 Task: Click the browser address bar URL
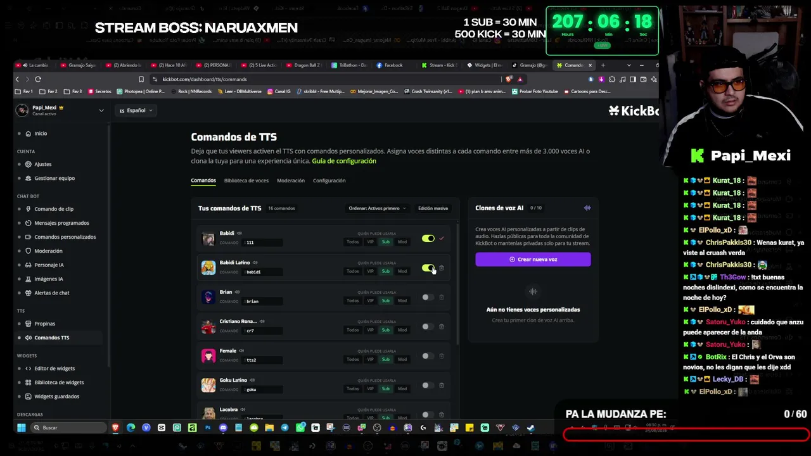[205, 79]
